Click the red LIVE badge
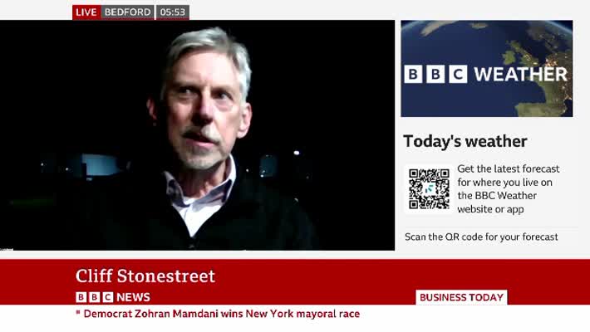590x332 pixels. pyautogui.click(x=86, y=12)
